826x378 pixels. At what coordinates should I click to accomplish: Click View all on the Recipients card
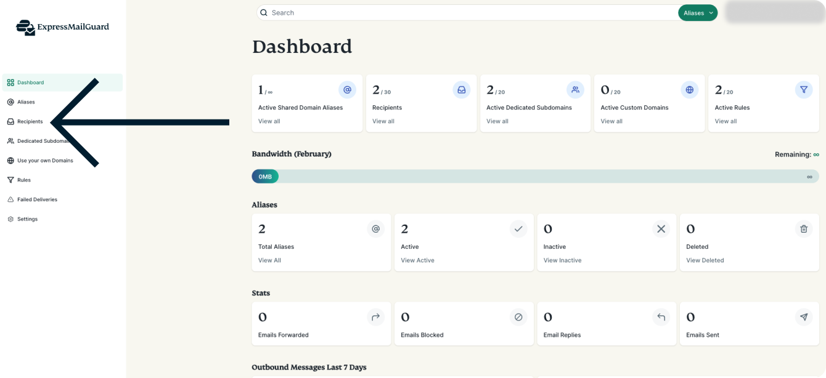pos(383,121)
